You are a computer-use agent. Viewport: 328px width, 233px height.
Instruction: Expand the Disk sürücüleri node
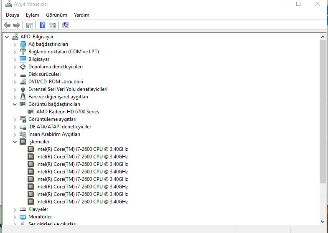(15, 75)
